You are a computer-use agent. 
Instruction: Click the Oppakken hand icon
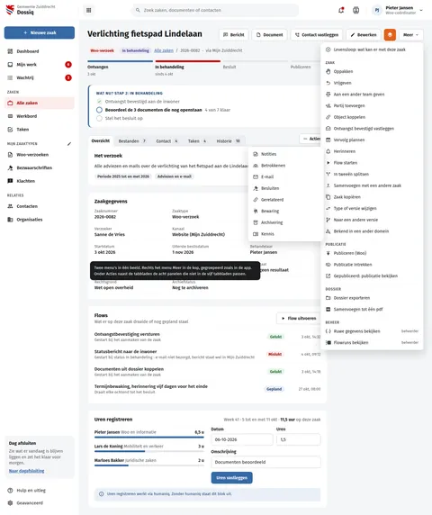coord(328,71)
